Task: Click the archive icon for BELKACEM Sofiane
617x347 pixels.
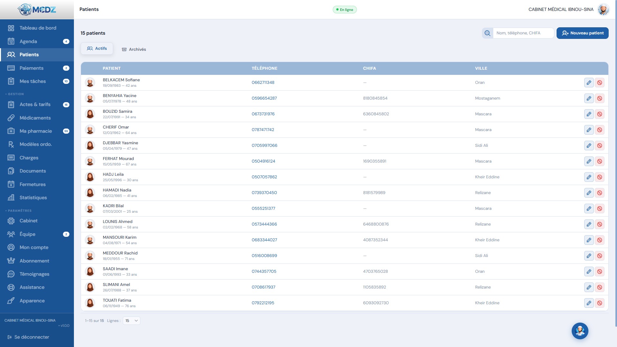Action: [x=599, y=83]
